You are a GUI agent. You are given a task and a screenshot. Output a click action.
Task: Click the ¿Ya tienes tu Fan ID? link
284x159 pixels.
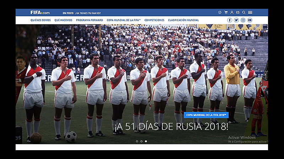pyautogui.click(x=88, y=13)
